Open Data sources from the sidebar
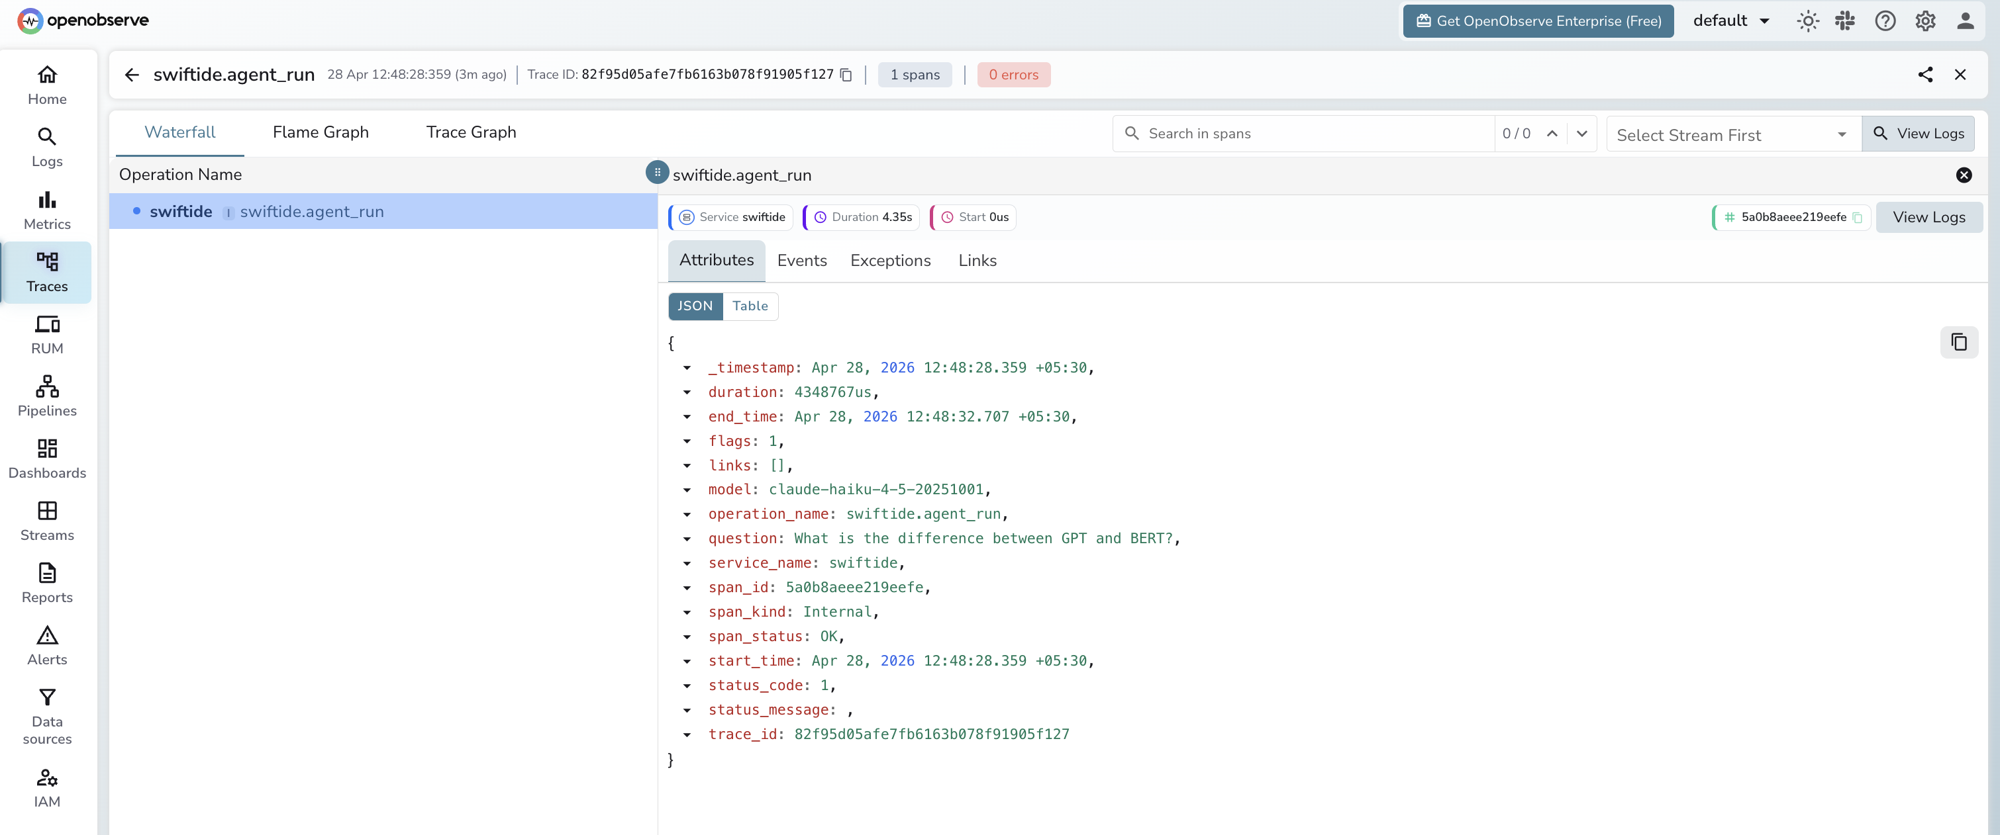 pyautogui.click(x=46, y=717)
